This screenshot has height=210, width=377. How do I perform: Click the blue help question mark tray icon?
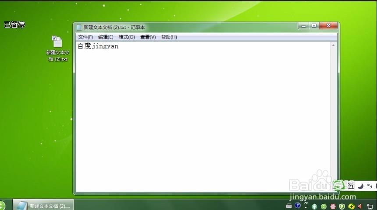(x=297, y=206)
